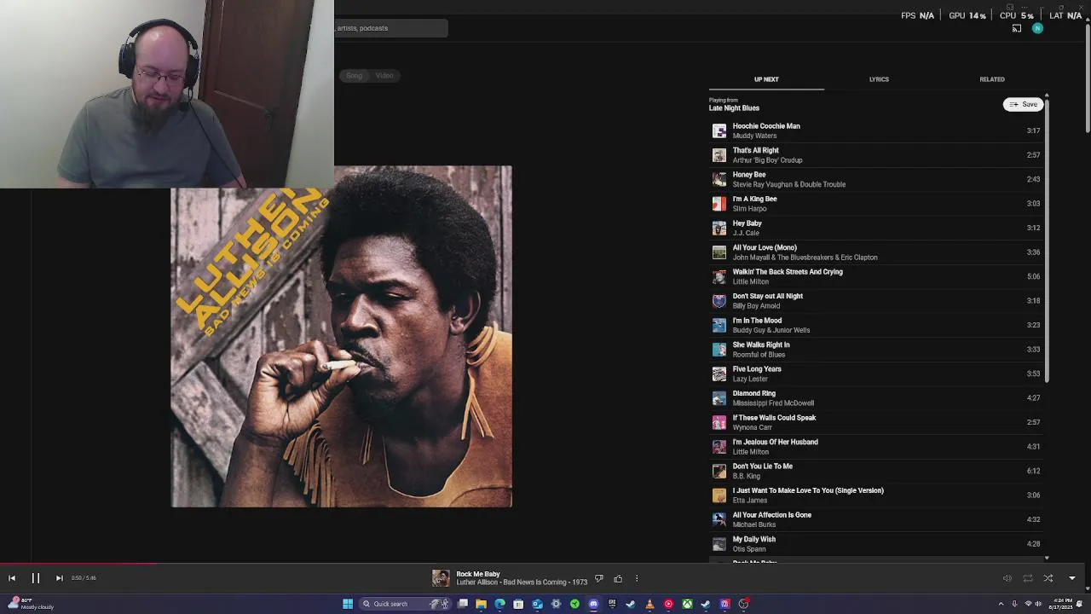Play Walkin' The Back Streets And Crying
Image resolution: width=1091 pixels, height=614 pixels.
(876, 276)
